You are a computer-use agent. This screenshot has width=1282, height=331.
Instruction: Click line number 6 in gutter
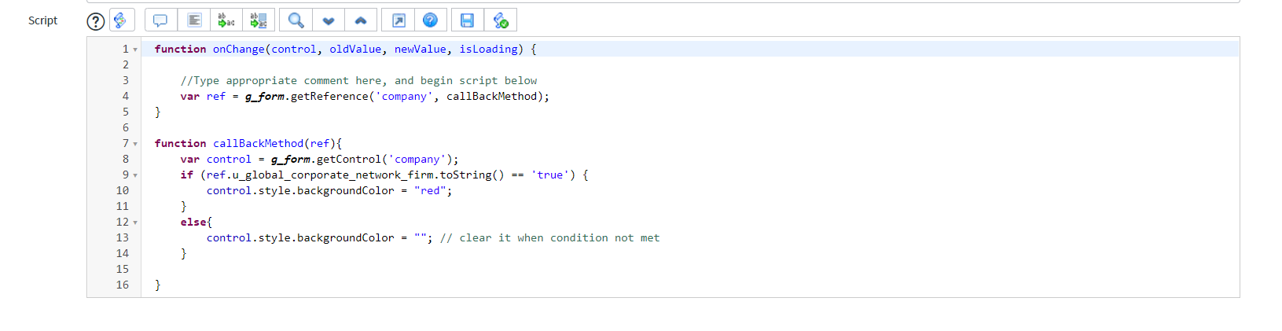point(126,127)
